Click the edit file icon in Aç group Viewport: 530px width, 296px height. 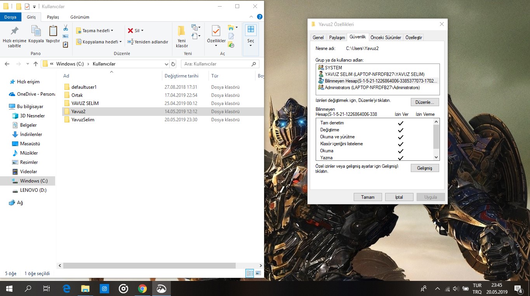(231, 36)
